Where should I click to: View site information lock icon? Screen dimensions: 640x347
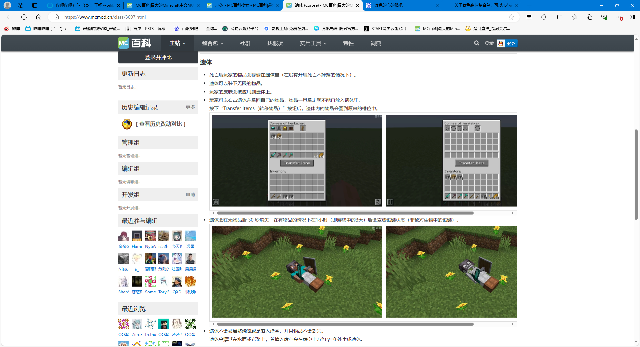coord(57,17)
